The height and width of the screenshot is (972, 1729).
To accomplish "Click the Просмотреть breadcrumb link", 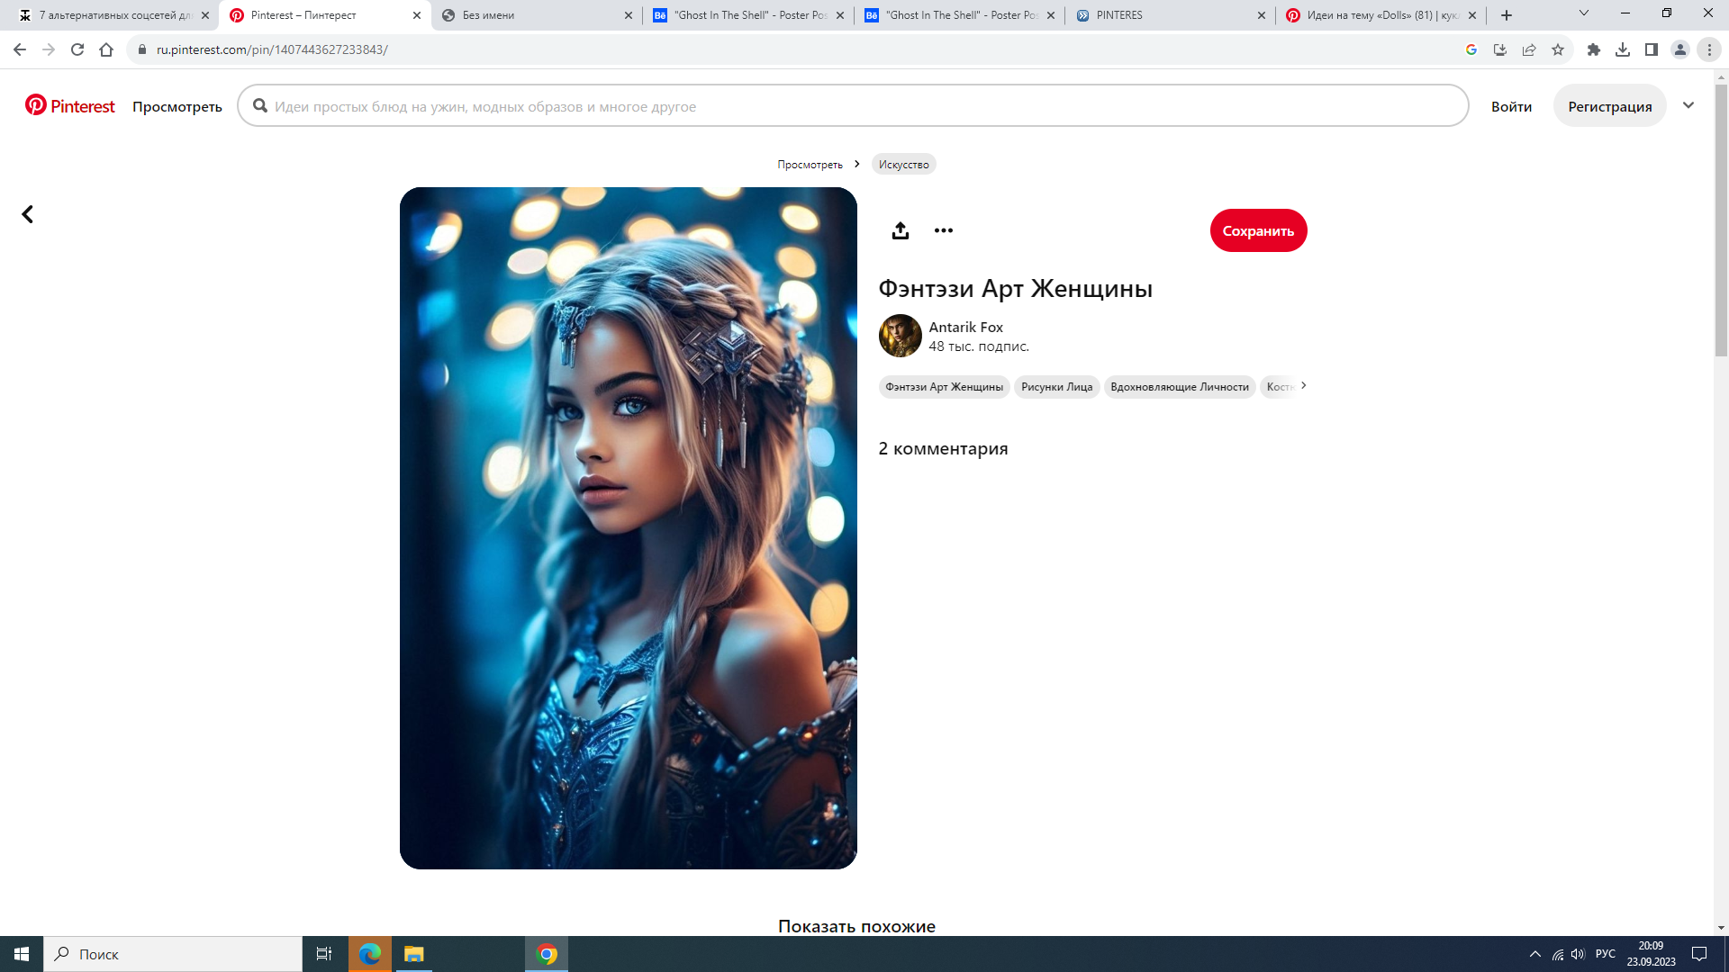I will point(810,164).
